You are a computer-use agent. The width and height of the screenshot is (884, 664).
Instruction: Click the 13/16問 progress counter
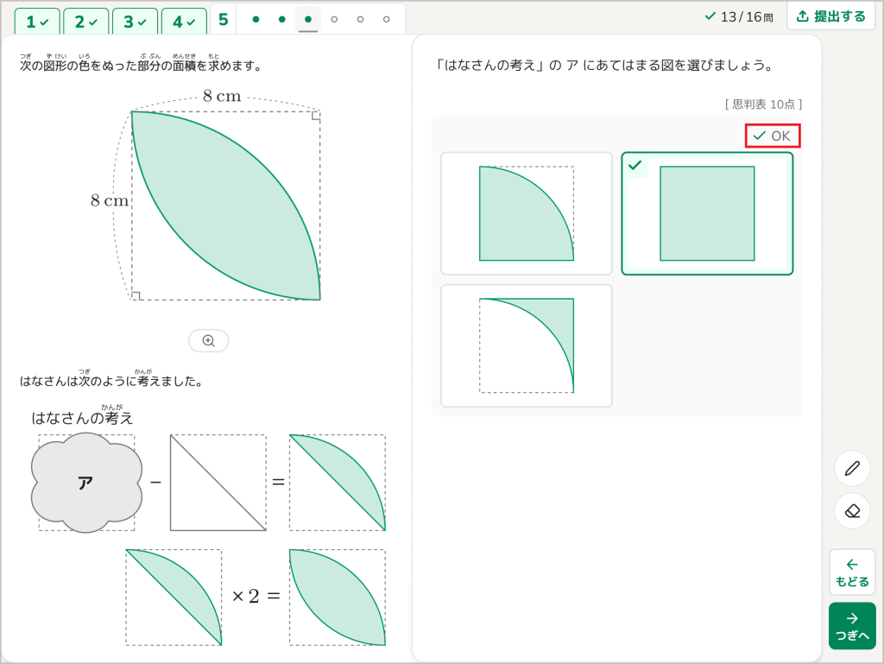coord(739,17)
